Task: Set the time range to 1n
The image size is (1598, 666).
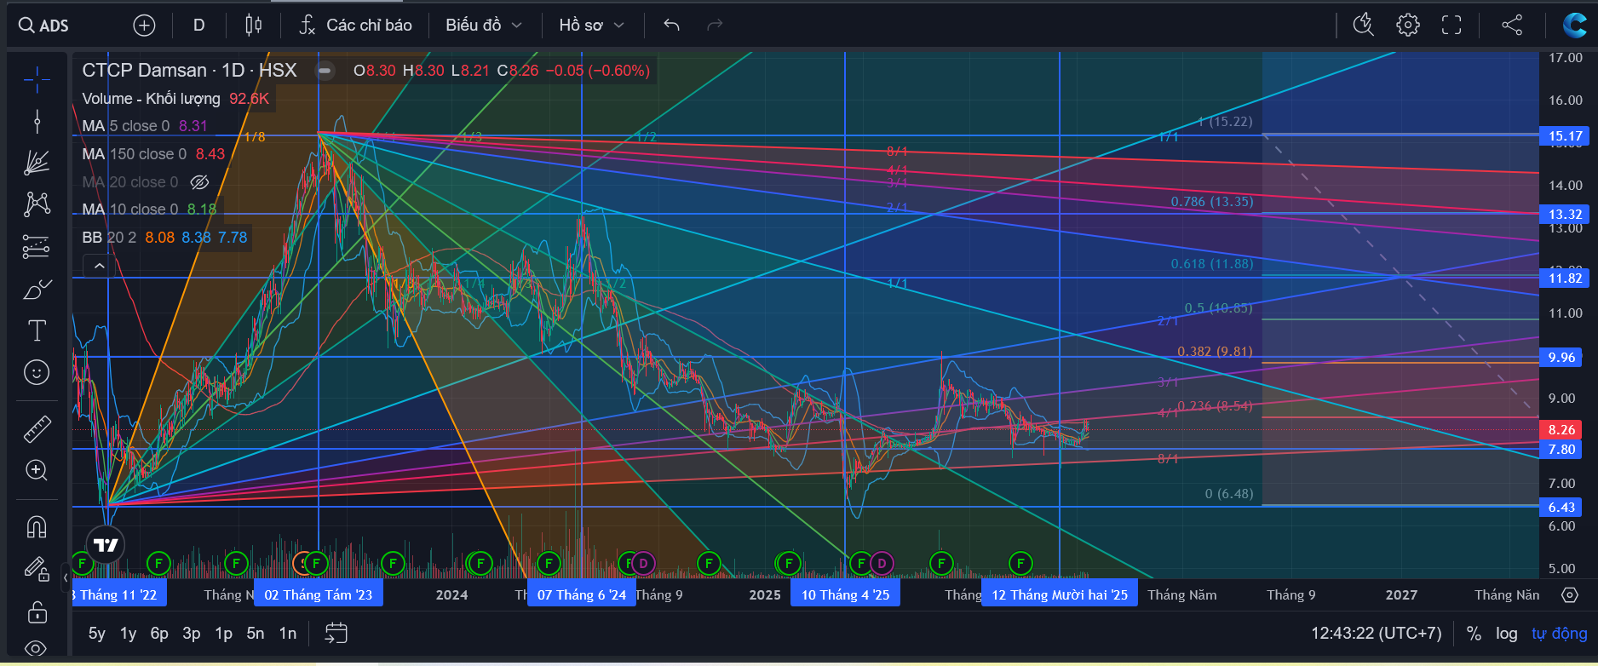Action: click(288, 634)
